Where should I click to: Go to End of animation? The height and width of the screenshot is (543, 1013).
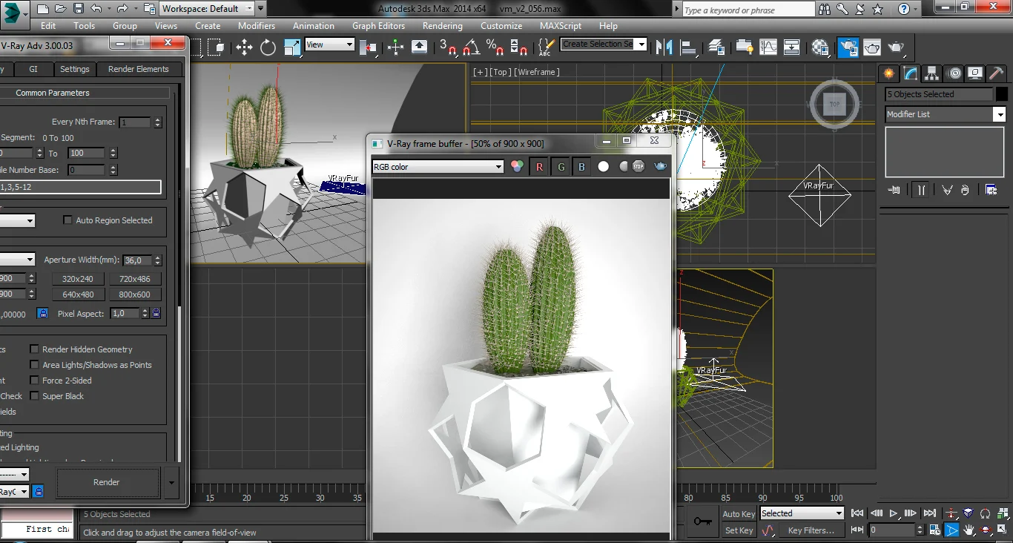coord(929,513)
